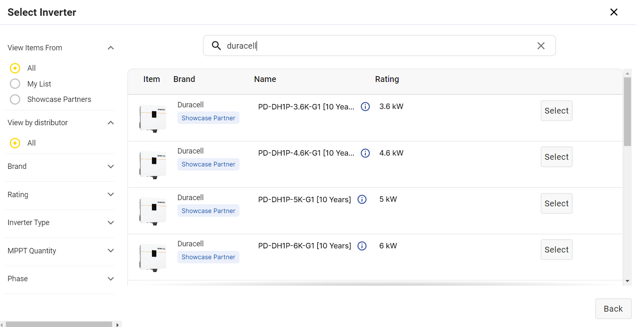Click the Duracell brand text in 6 kW row
Viewport: 636px width, 327px height.
click(190, 244)
